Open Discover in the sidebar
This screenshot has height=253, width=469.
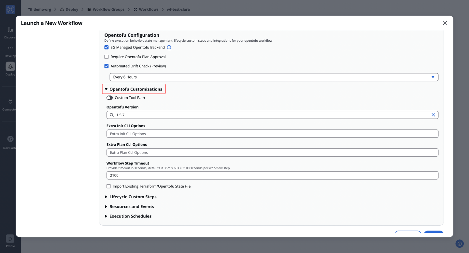(10, 33)
